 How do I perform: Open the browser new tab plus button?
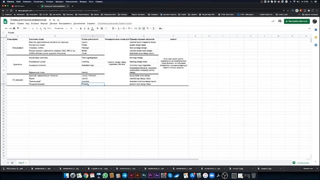[x=72, y=6]
